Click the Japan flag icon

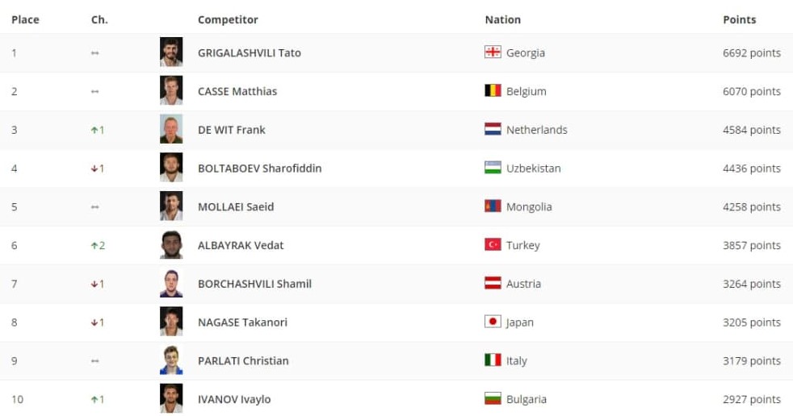pos(493,322)
